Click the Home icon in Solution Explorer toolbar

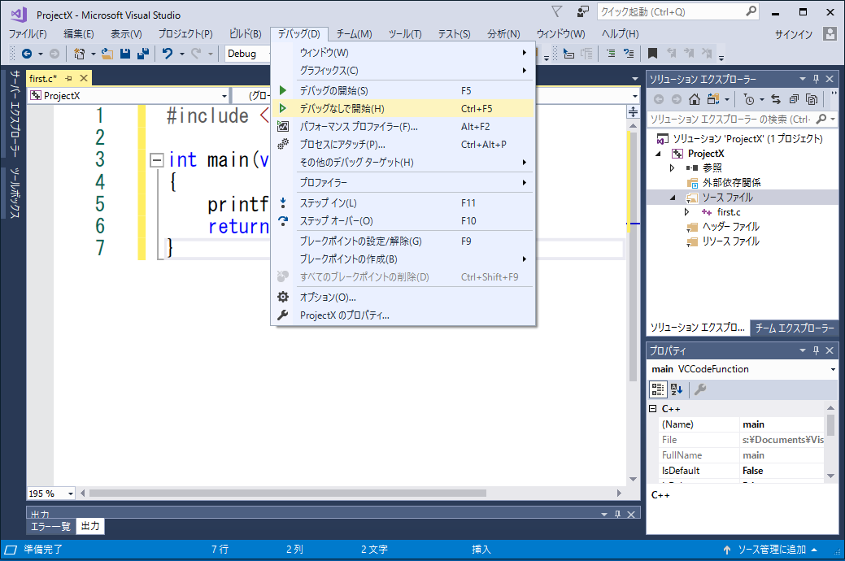point(695,99)
